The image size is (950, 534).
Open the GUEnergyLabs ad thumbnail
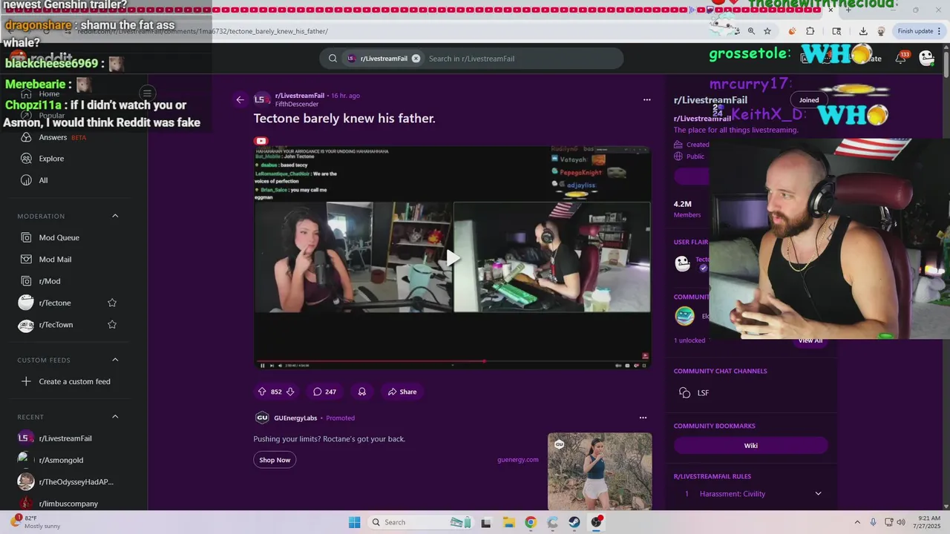600,472
